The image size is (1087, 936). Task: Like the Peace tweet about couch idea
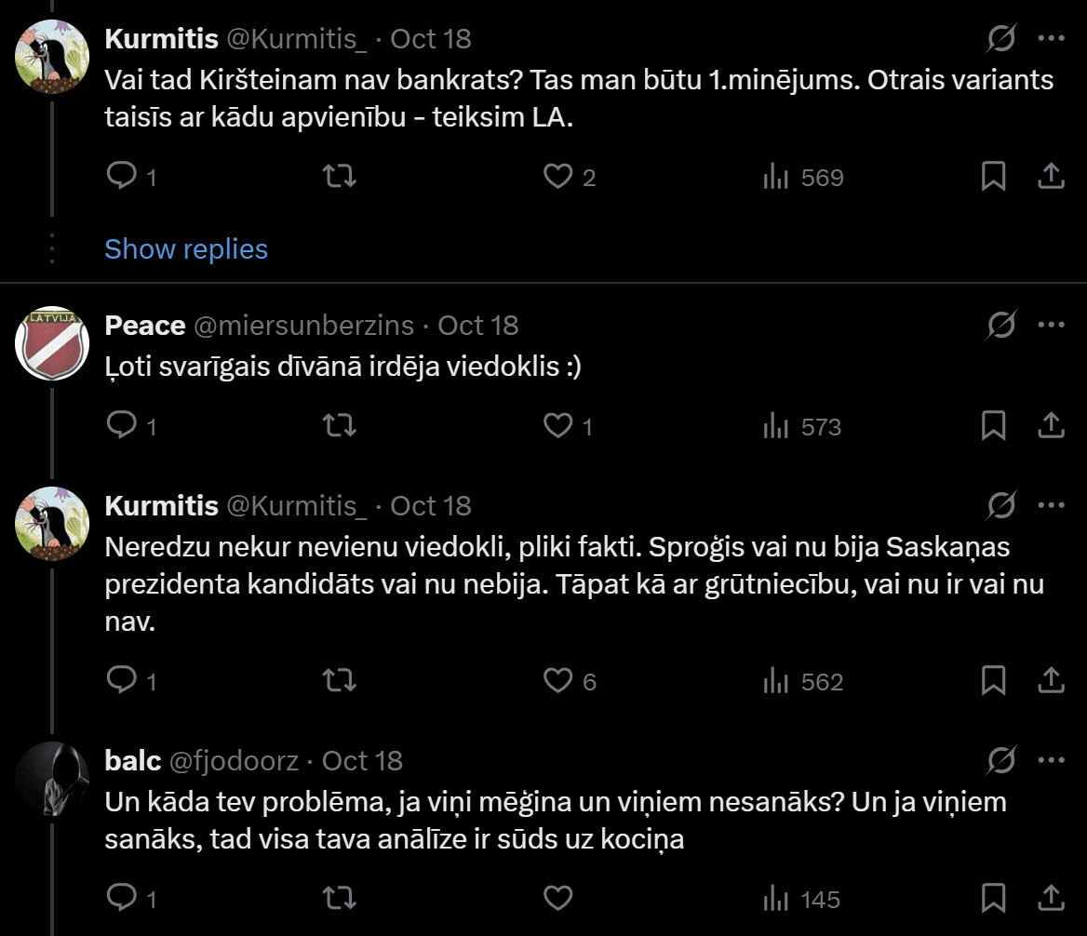pos(557,426)
